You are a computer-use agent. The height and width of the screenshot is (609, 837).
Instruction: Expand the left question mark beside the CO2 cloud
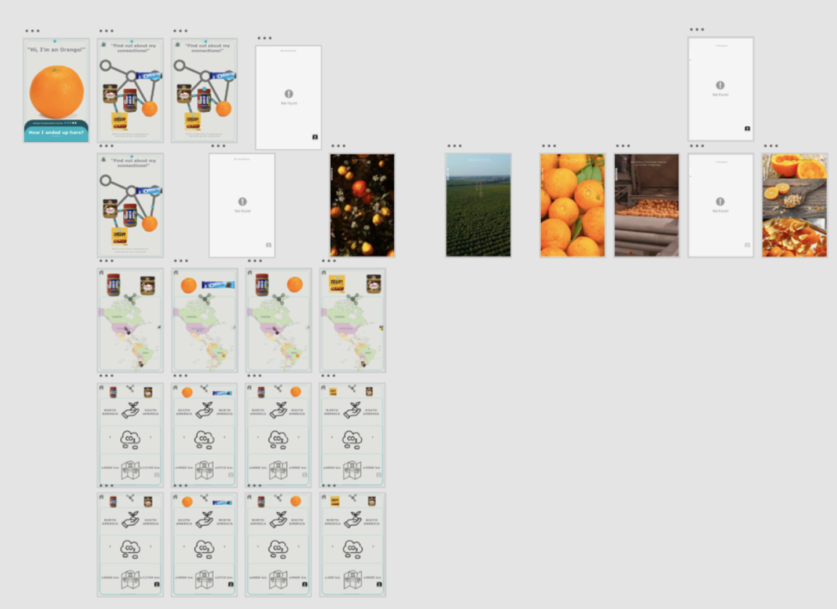coord(109,438)
